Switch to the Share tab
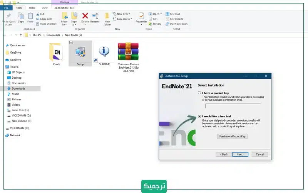Image resolution: width=308 pixels, height=193 pixels. click(x=32, y=8)
